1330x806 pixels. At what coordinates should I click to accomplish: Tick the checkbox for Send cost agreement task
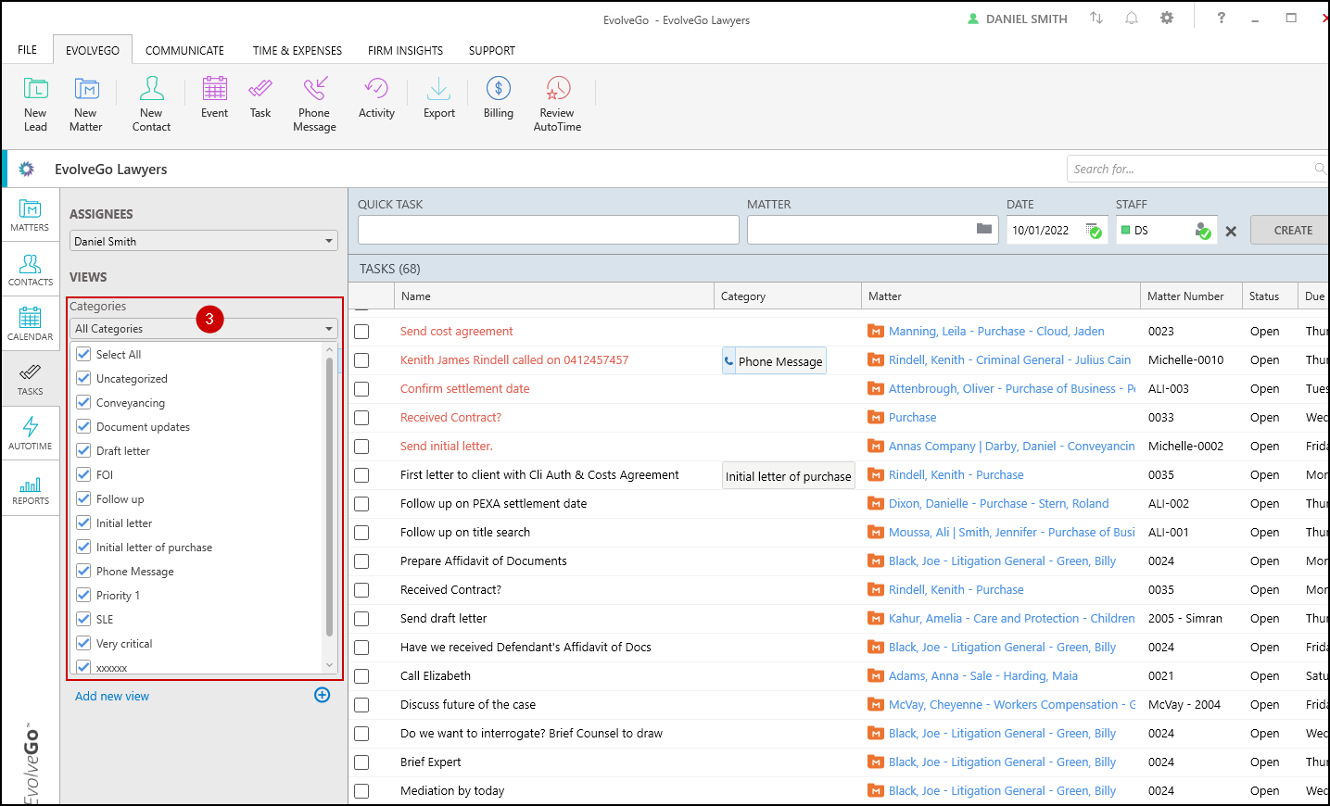(361, 332)
